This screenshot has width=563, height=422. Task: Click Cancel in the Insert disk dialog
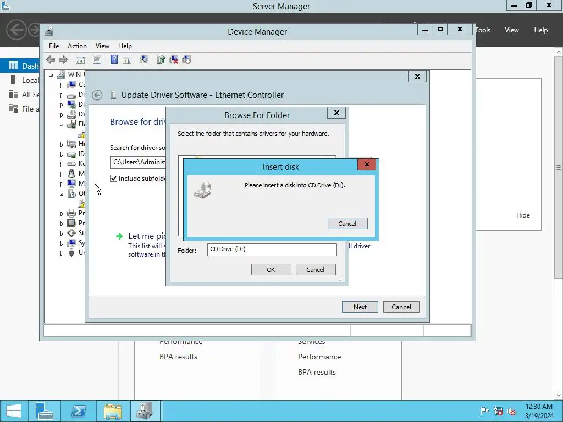point(347,223)
